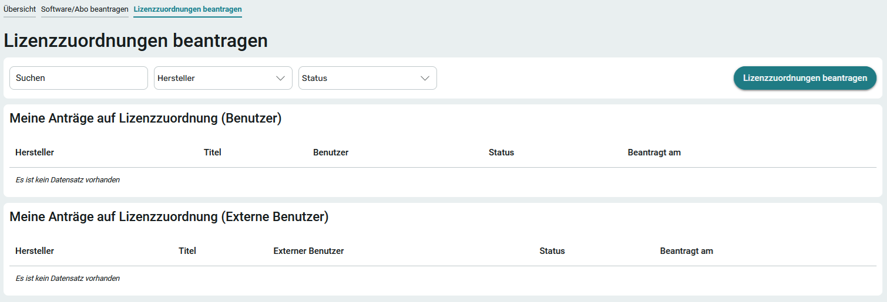
Task: Click the chevron arrow in the Status filter
Action: (x=425, y=79)
